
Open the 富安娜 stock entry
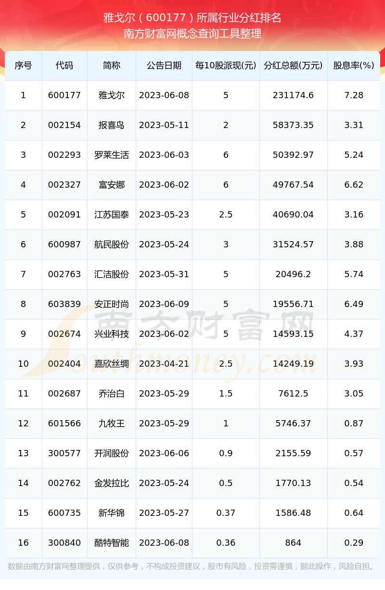click(x=112, y=185)
